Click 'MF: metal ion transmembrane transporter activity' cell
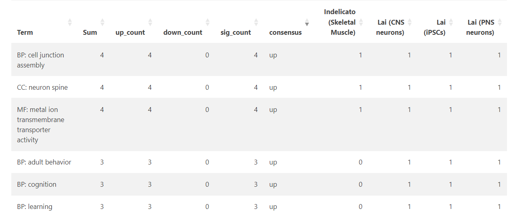511x213 pixels. coord(40,124)
